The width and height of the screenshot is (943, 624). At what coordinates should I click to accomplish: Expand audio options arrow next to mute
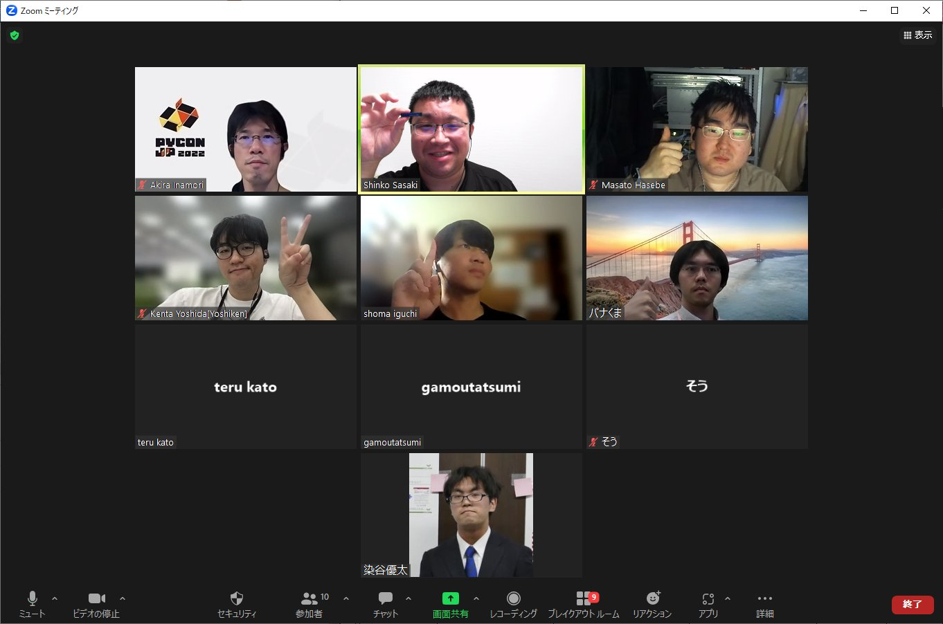[x=55, y=598]
